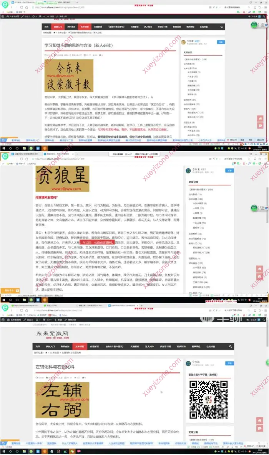Open the 十四正曜 (93) category link

point(199,223)
